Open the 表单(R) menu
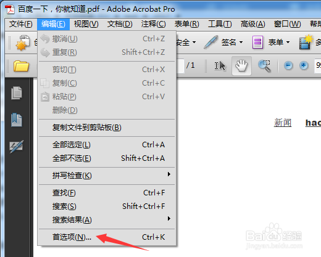 186,24
